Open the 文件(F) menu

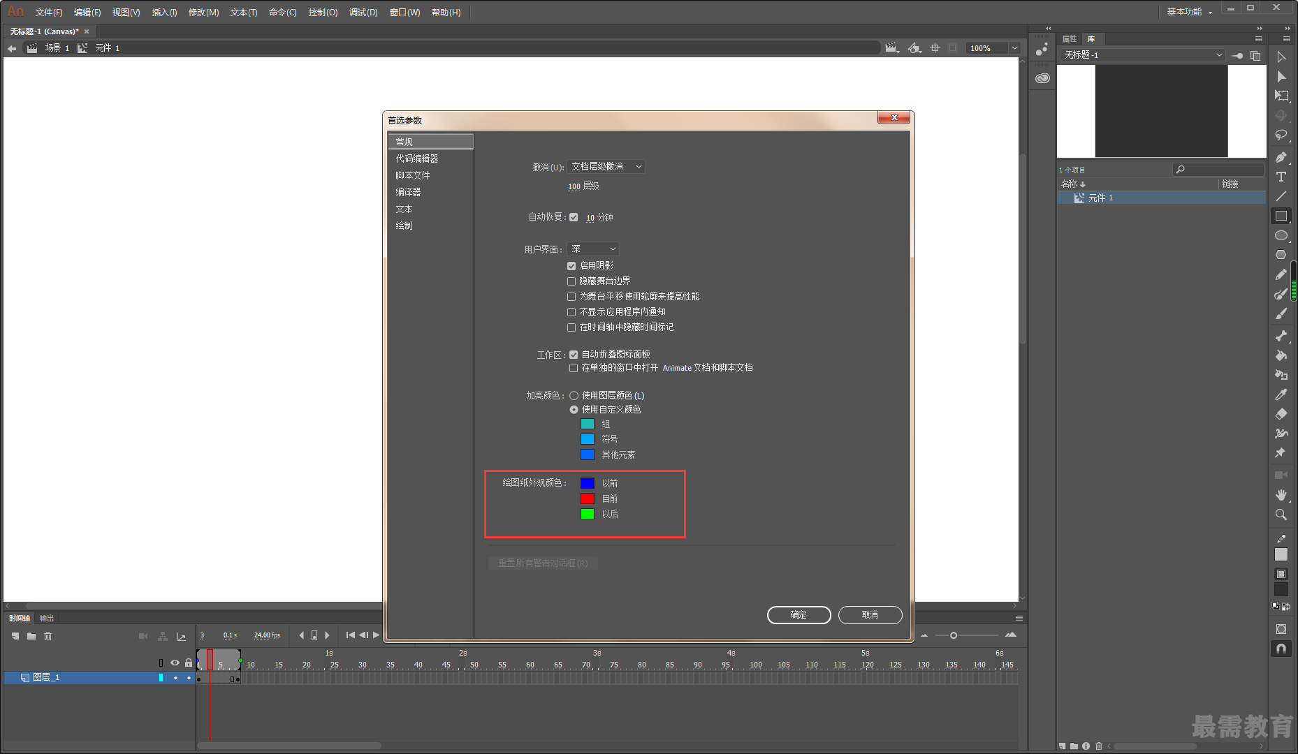(x=49, y=13)
